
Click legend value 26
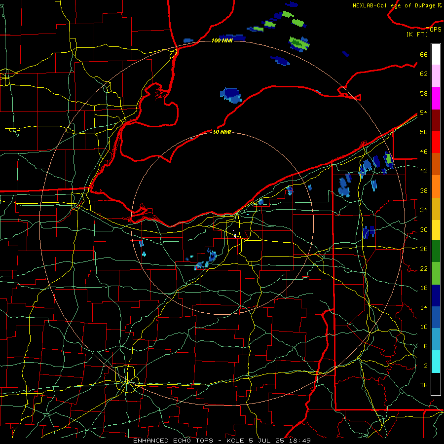pos(424,249)
